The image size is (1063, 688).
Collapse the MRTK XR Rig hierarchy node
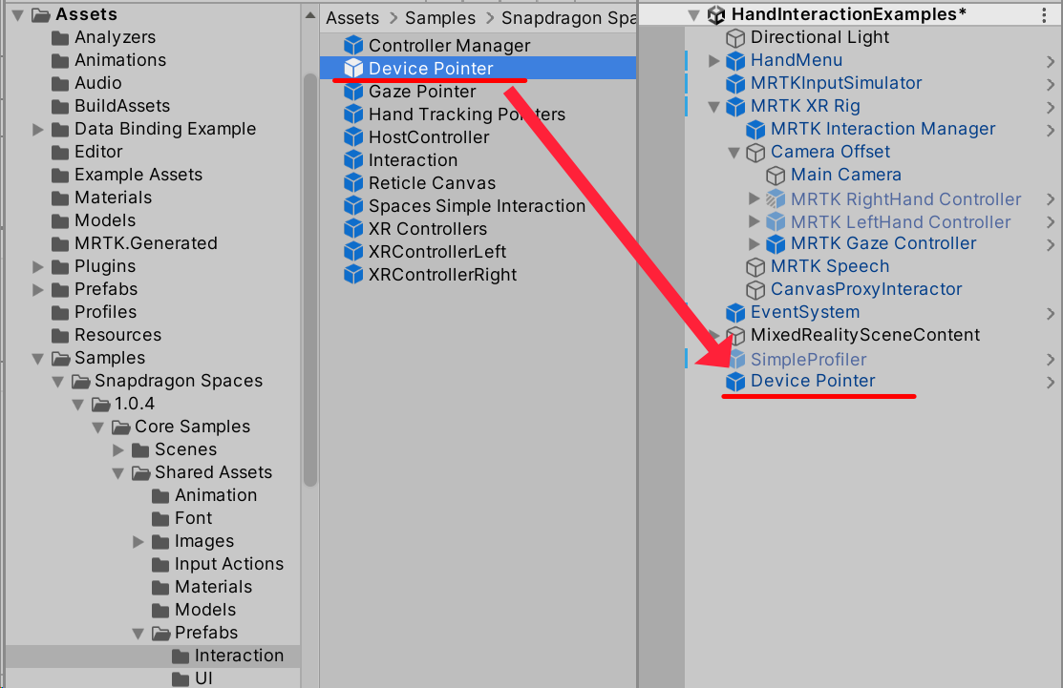coord(713,107)
